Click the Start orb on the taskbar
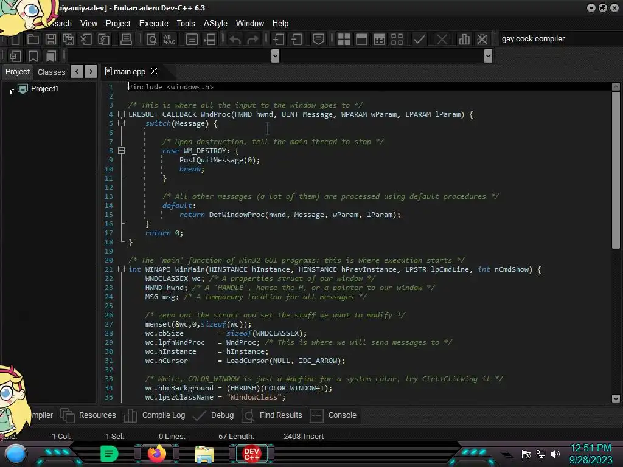Image resolution: width=623 pixels, height=467 pixels. coord(16,454)
